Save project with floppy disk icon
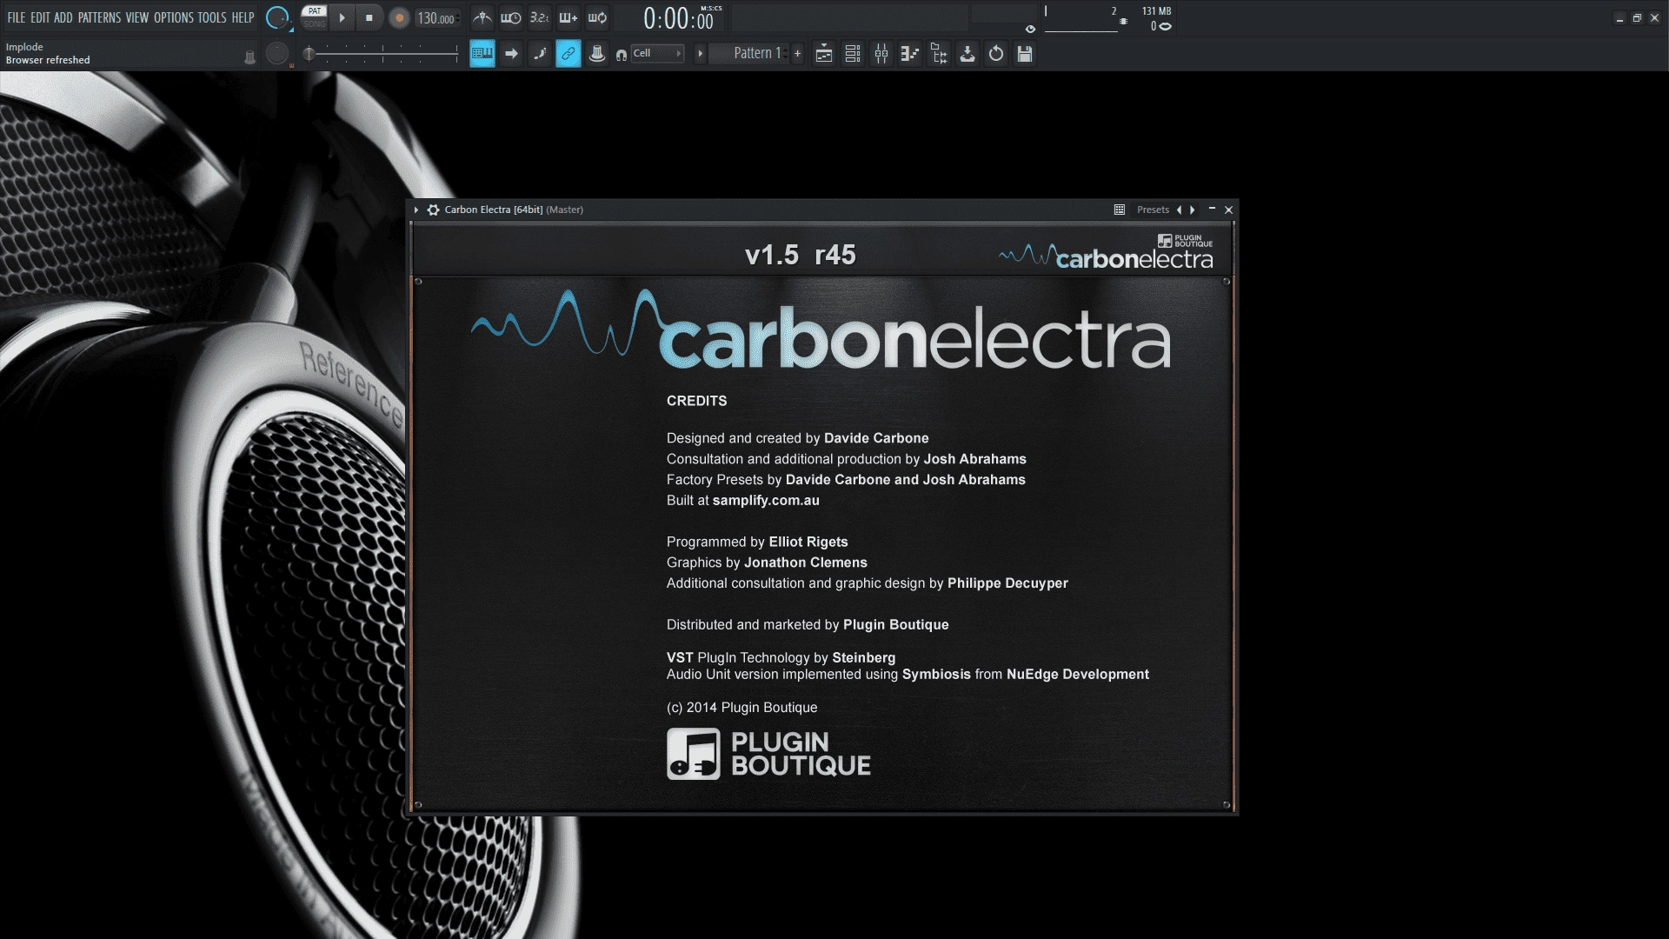The width and height of the screenshot is (1669, 939). pos(1025,54)
